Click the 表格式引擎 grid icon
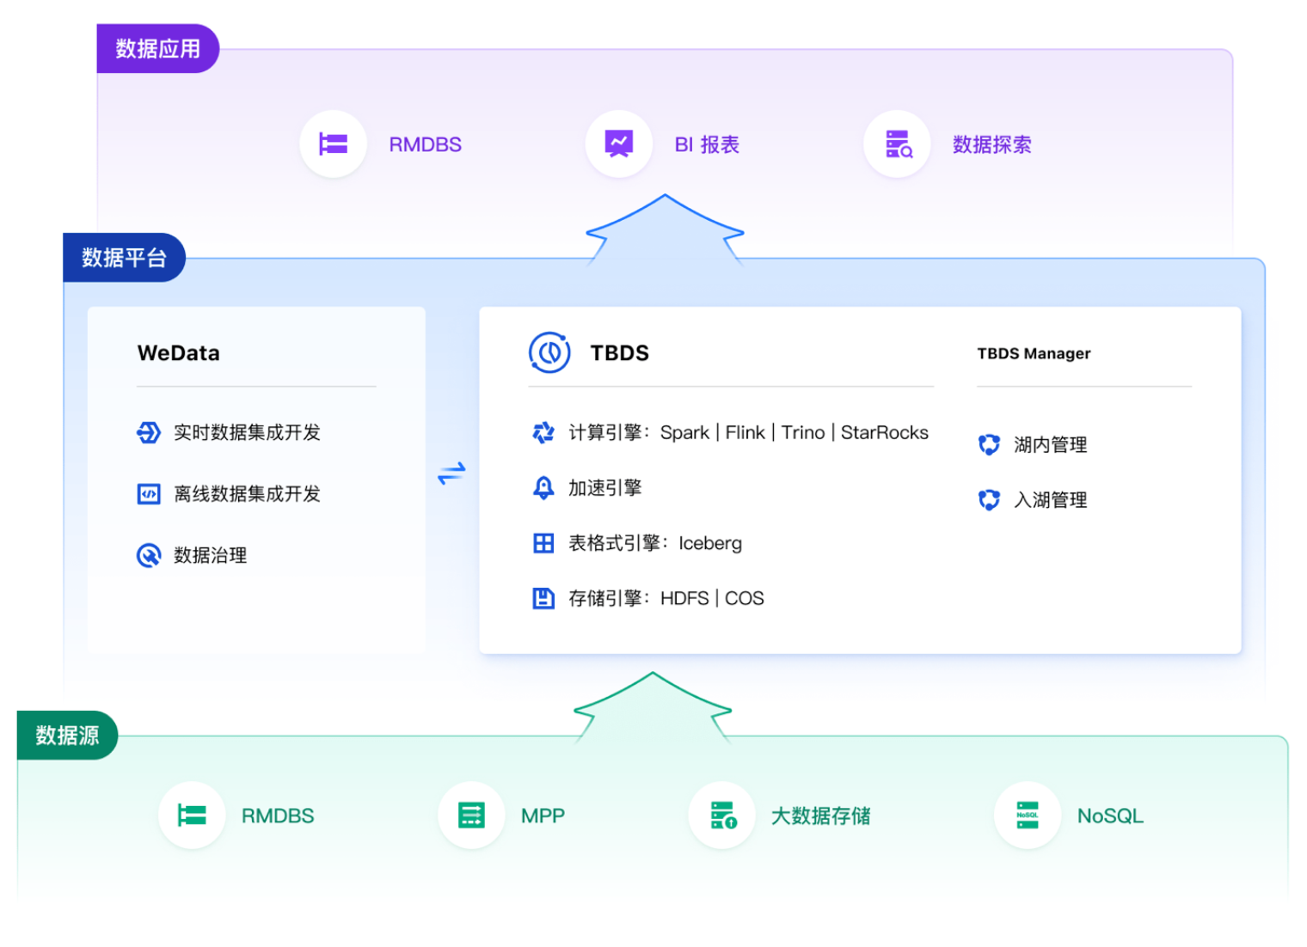This screenshot has width=1307, height=947. coord(543,543)
